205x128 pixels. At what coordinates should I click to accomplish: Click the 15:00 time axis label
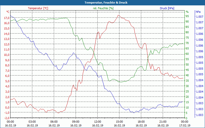[119, 122]
